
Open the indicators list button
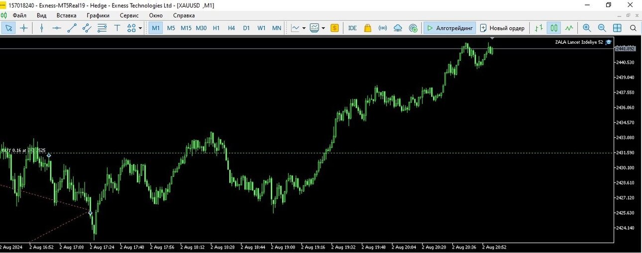[314, 28]
